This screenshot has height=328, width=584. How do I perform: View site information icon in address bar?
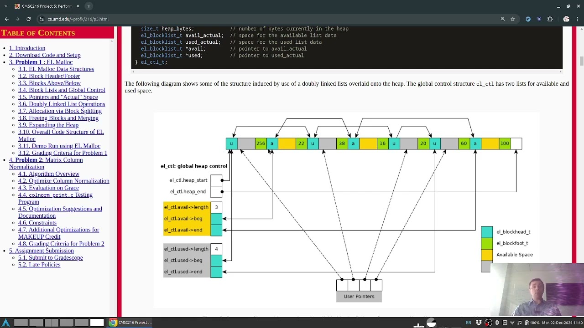pos(42,19)
